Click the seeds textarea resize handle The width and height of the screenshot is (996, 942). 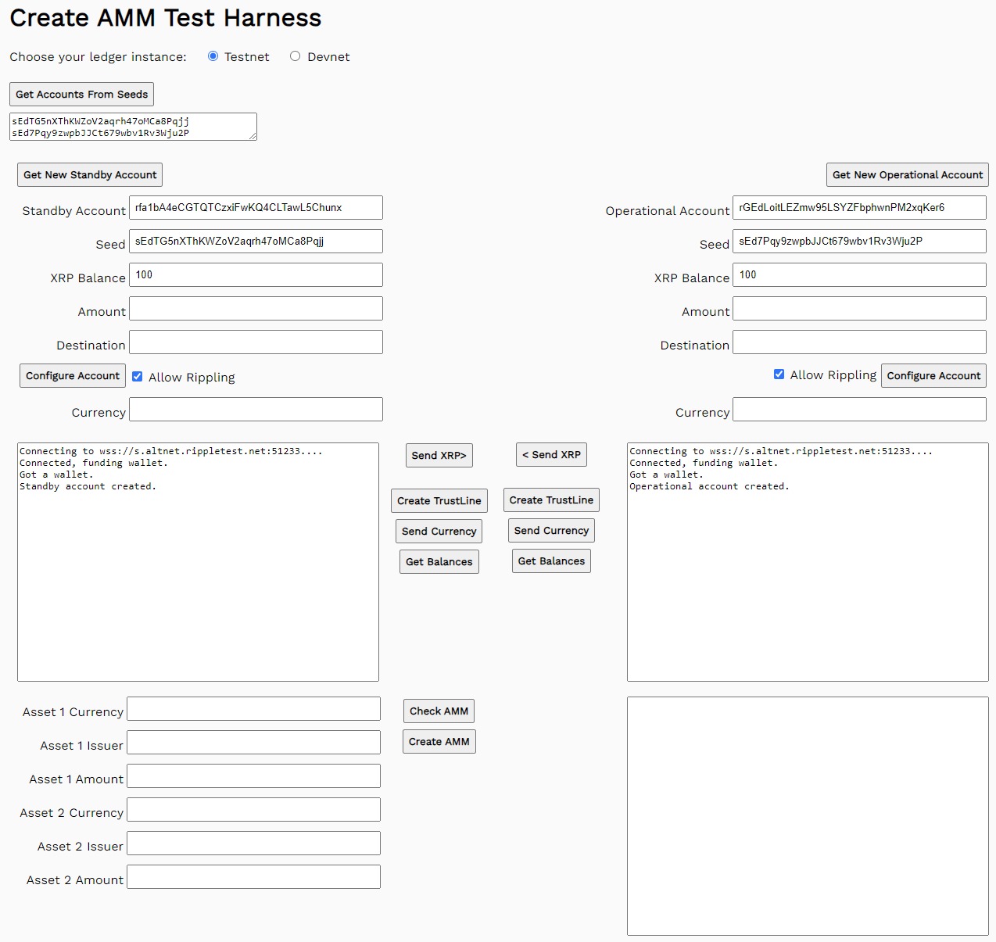click(253, 137)
